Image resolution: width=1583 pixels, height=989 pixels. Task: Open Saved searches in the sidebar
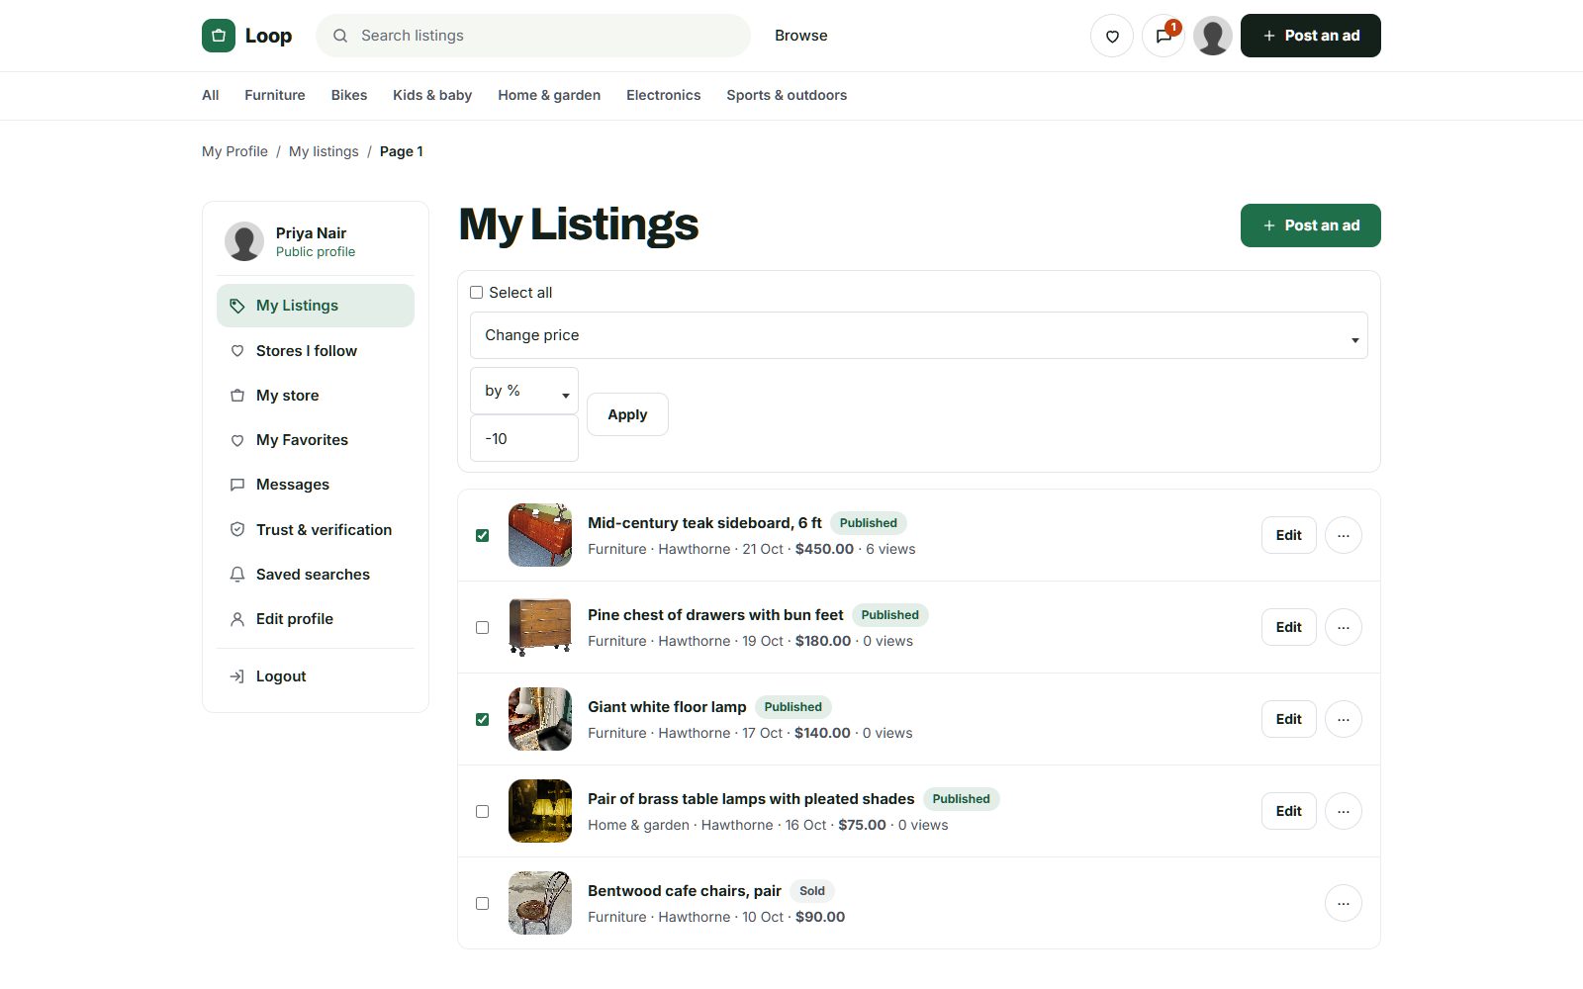point(316,575)
